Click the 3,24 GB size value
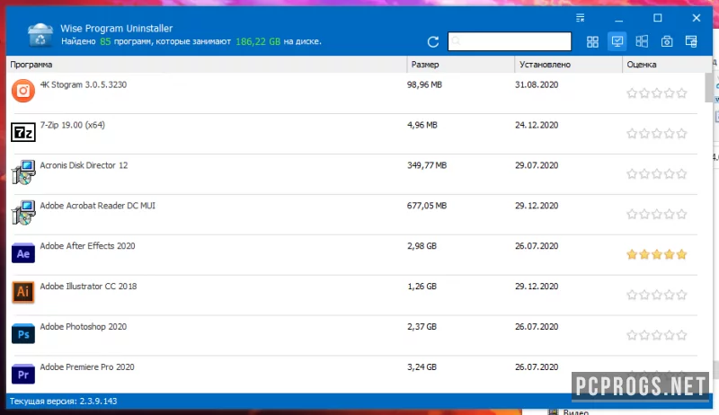Image resolution: width=719 pixels, height=415 pixels. tap(422, 366)
